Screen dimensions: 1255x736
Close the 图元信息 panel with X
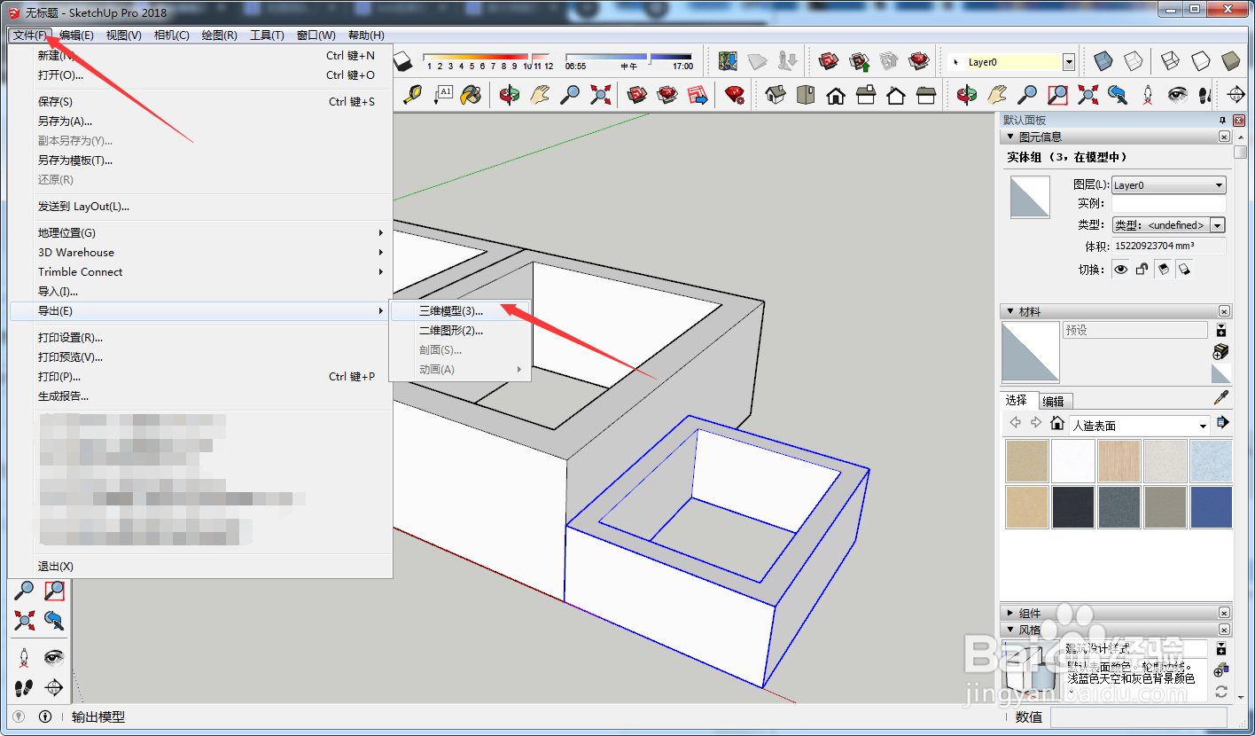[1224, 137]
